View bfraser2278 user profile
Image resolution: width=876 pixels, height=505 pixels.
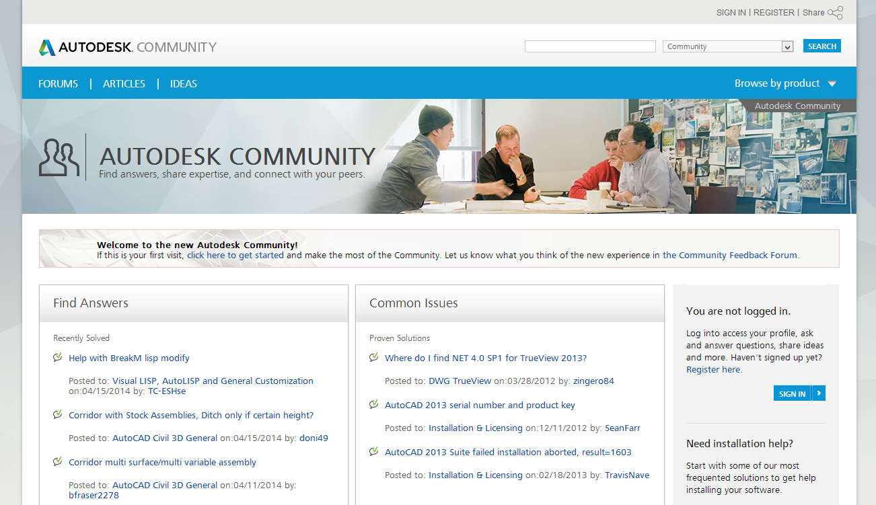click(94, 496)
